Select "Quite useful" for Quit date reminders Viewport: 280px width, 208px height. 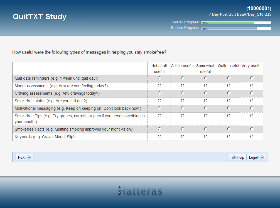click(229, 78)
